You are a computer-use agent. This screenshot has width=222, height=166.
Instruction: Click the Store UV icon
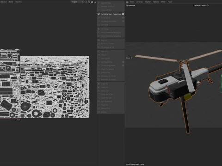99,91
